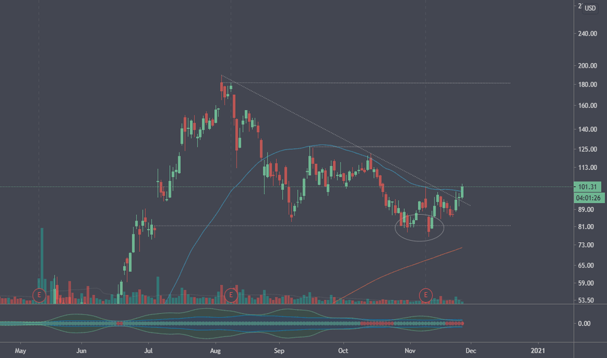
Task: Click the tall May volume spike bar
Action: coord(42,266)
